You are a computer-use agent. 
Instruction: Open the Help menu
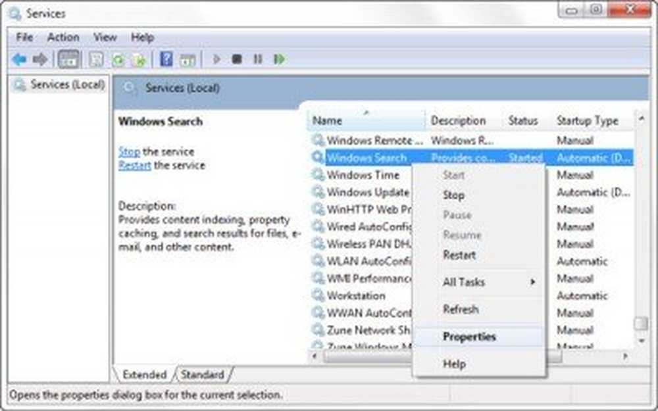(x=142, y=37)
